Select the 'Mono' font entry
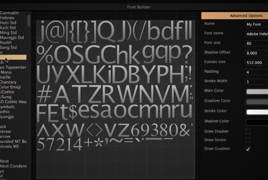The height and width of the screenshot is (180, 268). (6, 72)
